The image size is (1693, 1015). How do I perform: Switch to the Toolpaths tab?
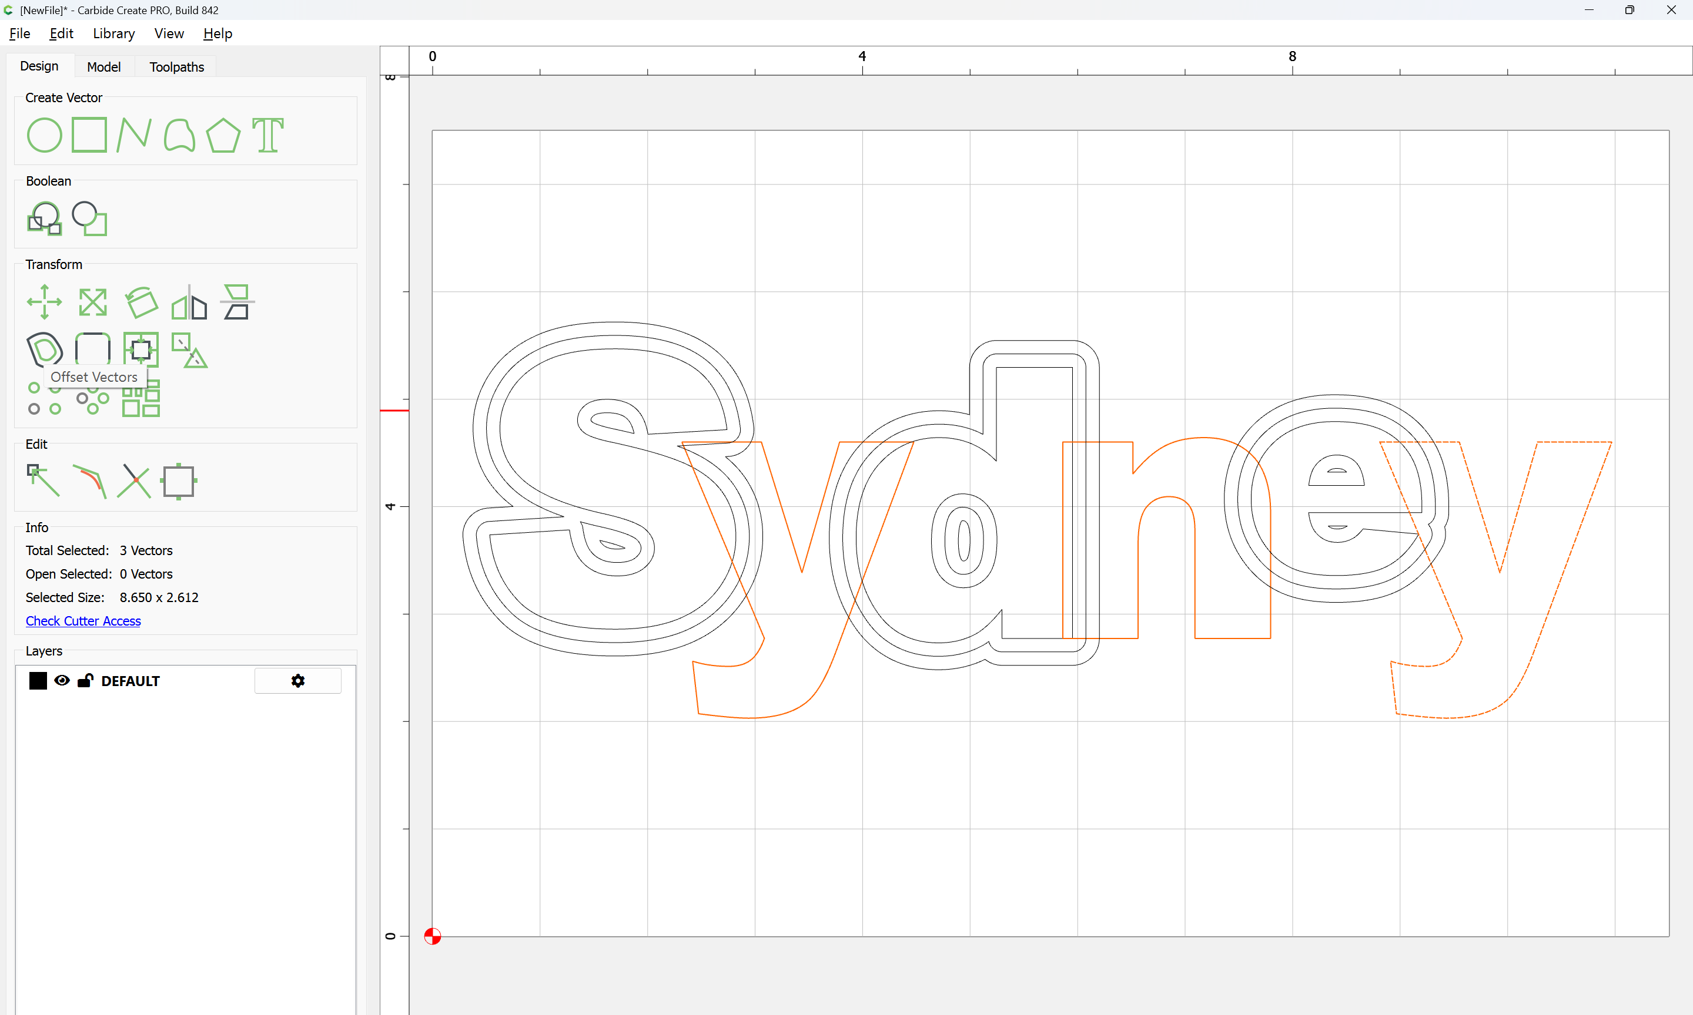pyautogui.click(x=176, y=67)
